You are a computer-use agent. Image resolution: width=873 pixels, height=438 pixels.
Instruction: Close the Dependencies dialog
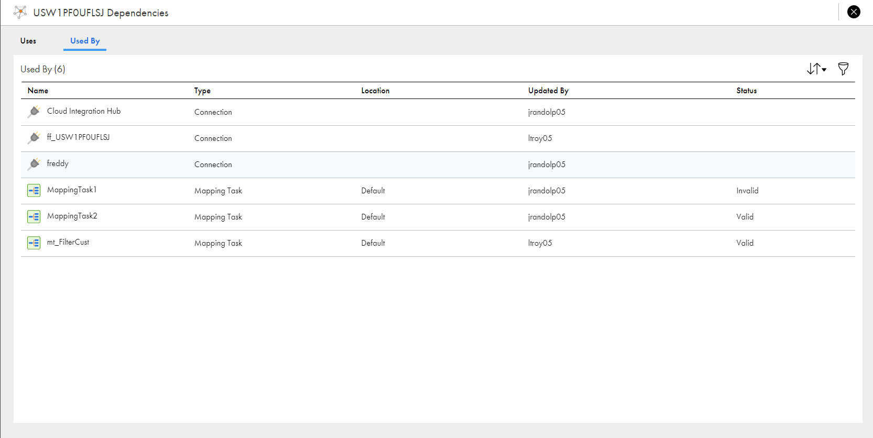point(854,12)
